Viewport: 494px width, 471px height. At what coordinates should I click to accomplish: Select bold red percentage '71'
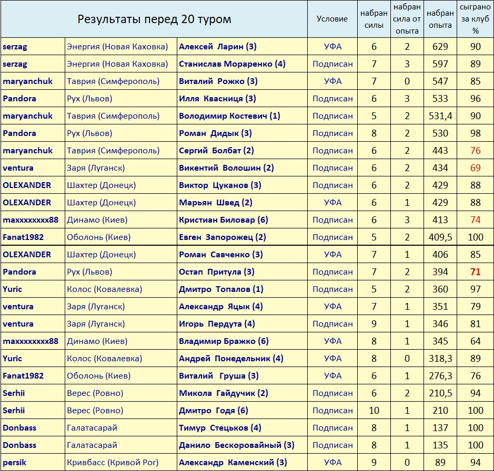[475, 271]
